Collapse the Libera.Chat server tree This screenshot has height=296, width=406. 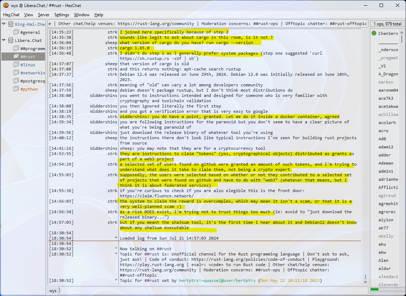click(4, 41)
